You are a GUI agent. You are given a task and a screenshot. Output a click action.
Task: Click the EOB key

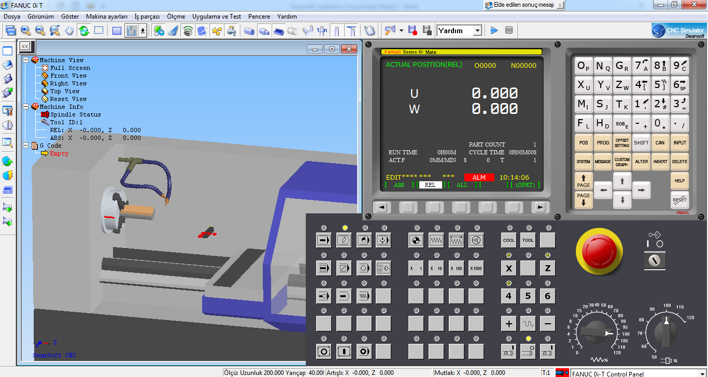point(622,124)
